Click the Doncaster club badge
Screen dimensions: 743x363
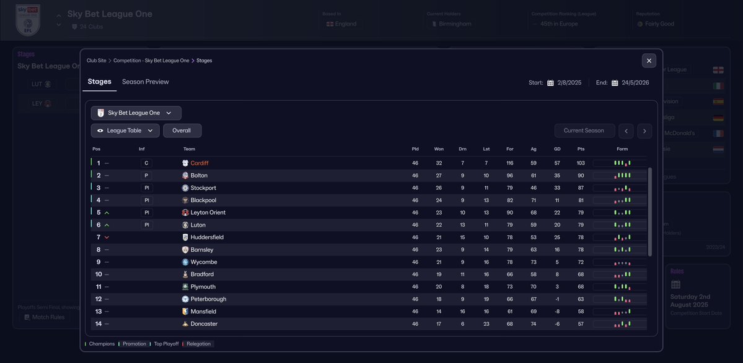(185, 324)
